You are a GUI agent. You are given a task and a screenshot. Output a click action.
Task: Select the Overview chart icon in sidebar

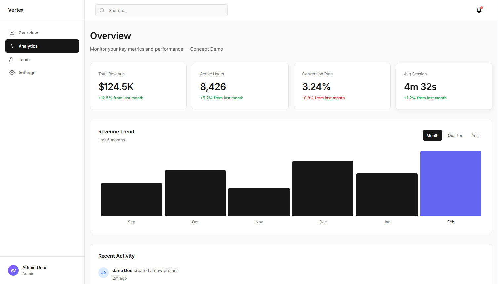pyautogui.click(x=12, y=32)
